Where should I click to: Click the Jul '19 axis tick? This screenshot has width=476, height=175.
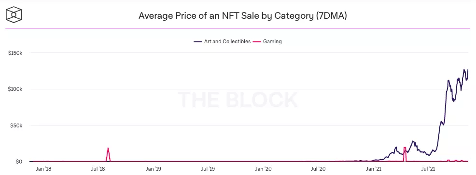point(208,169)
